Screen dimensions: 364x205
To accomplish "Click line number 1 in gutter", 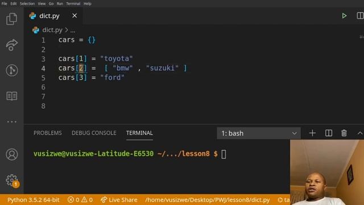I will pos(43,40).
